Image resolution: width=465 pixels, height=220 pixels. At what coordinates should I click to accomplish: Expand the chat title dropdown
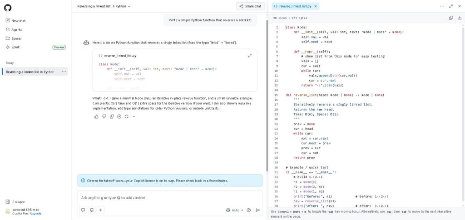coord(129,6)
